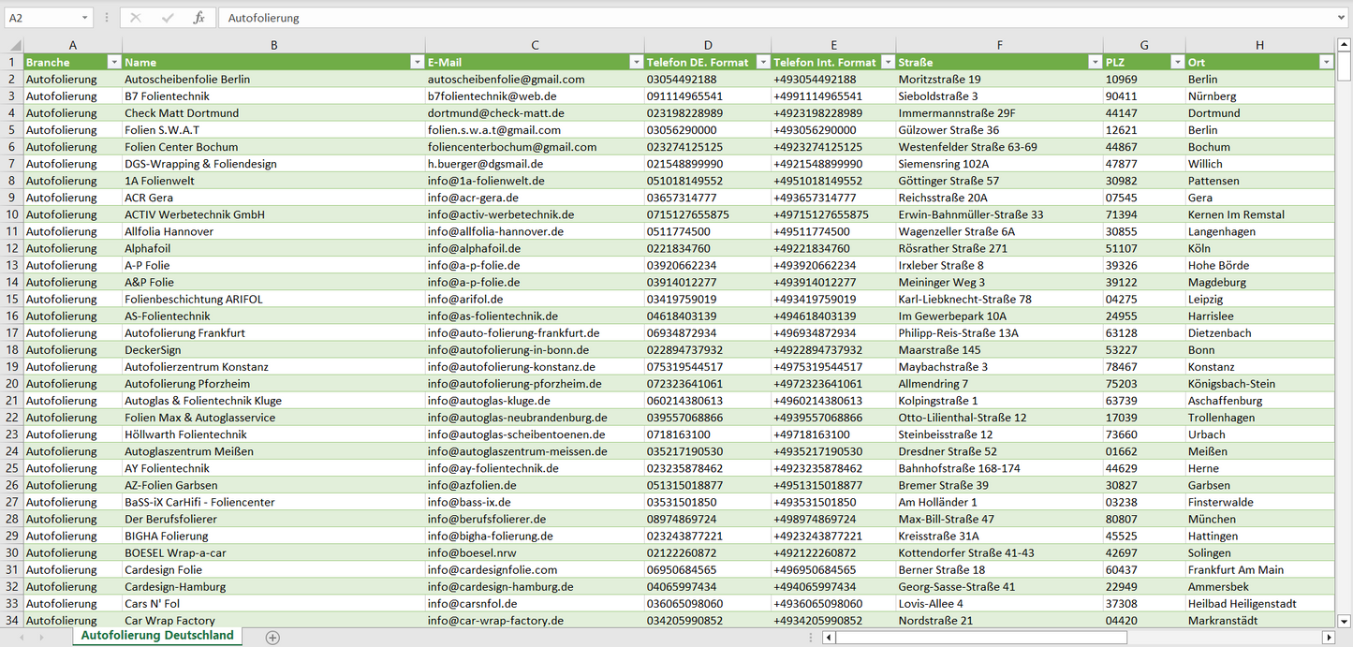1353x647 pixels.
Task: Click the Enter checkmark icon in formula bar
Action: click(x=168, y=18)
